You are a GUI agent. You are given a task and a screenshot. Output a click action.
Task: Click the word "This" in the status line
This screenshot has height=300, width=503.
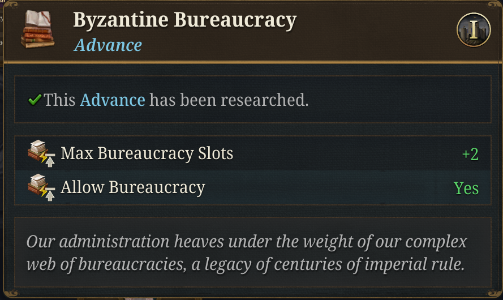click(x=60, y=100)
